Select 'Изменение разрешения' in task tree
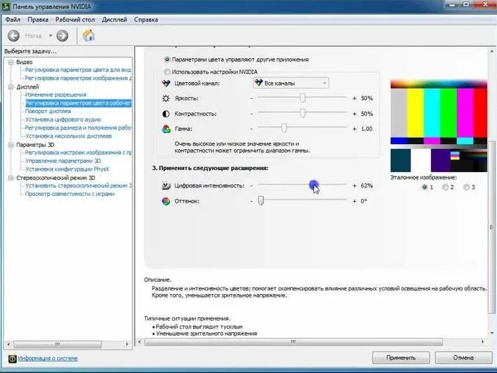This screenshot has width=497, height=373. (x=56, y=95)
